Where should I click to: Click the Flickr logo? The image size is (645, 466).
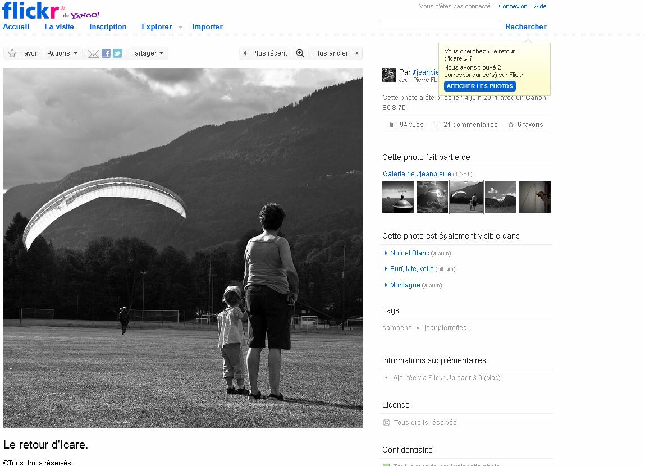click(30, 11)
